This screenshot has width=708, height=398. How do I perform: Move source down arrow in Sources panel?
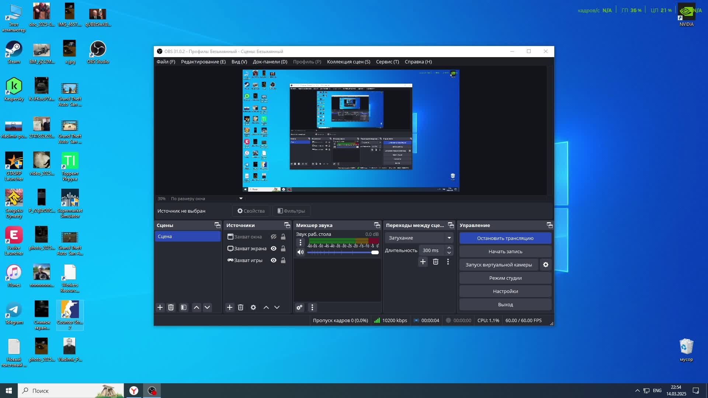click(277, 307)
